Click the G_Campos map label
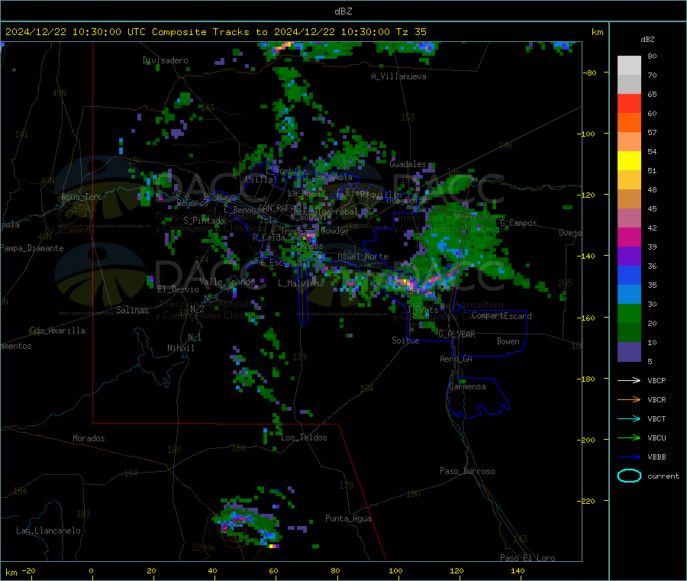Image resolution: width=687 pixels, height=581 pixels. 519,223
